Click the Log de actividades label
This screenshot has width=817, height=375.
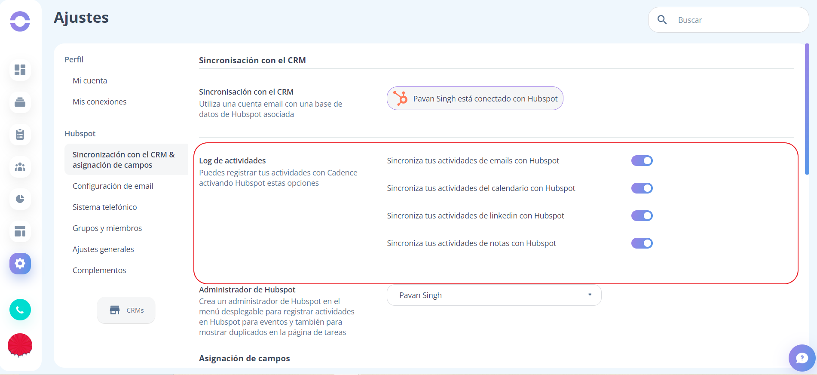click(x=232, y=160)
